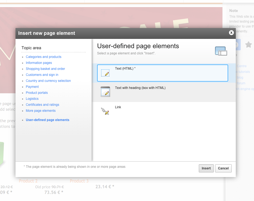254x201 pixels.
Task: Click the Link chain icon
Action: (105, 111)
